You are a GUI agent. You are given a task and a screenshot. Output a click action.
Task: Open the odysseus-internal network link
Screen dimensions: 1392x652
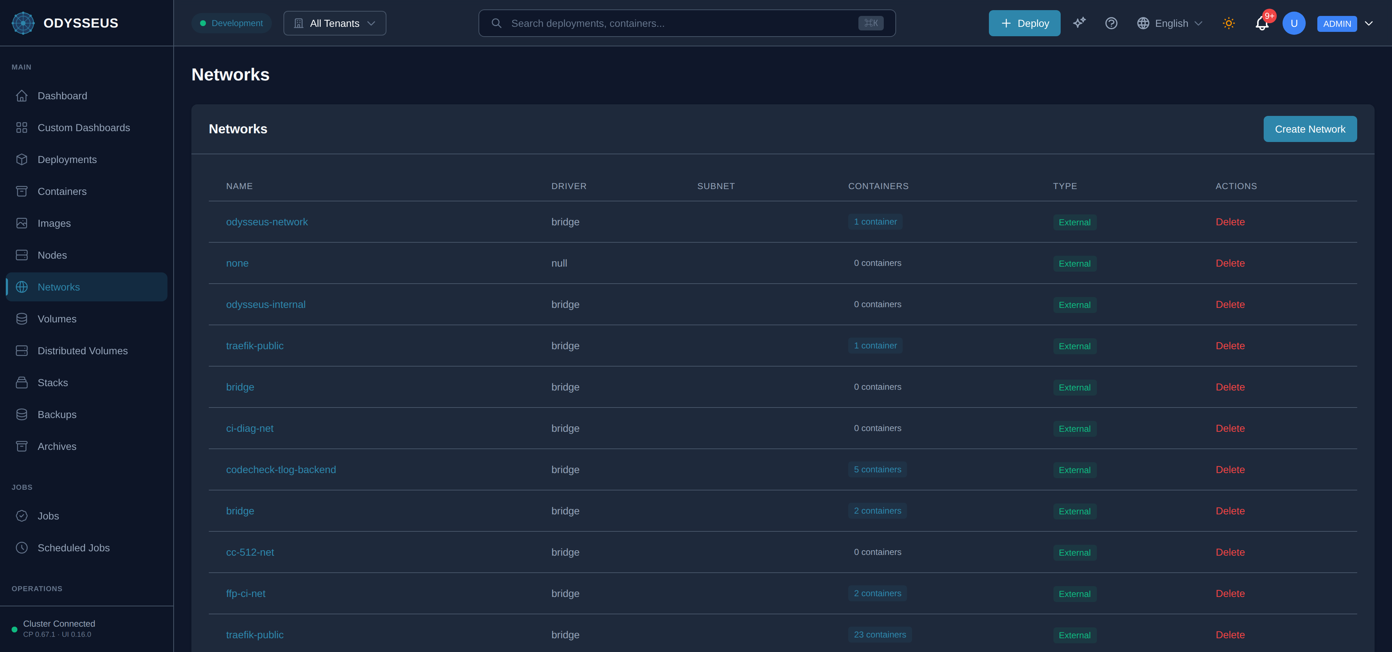pyautogui.click(x=265, y=304)
